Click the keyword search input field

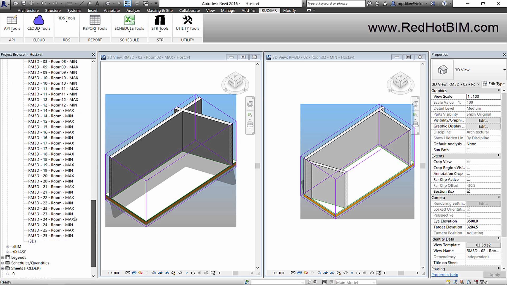point(336,3)
